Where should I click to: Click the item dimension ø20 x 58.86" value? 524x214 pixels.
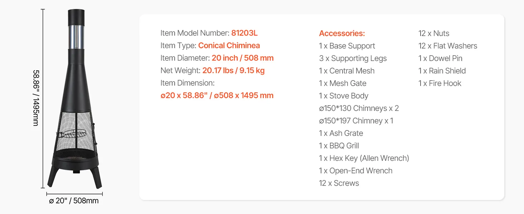point(217,96)
